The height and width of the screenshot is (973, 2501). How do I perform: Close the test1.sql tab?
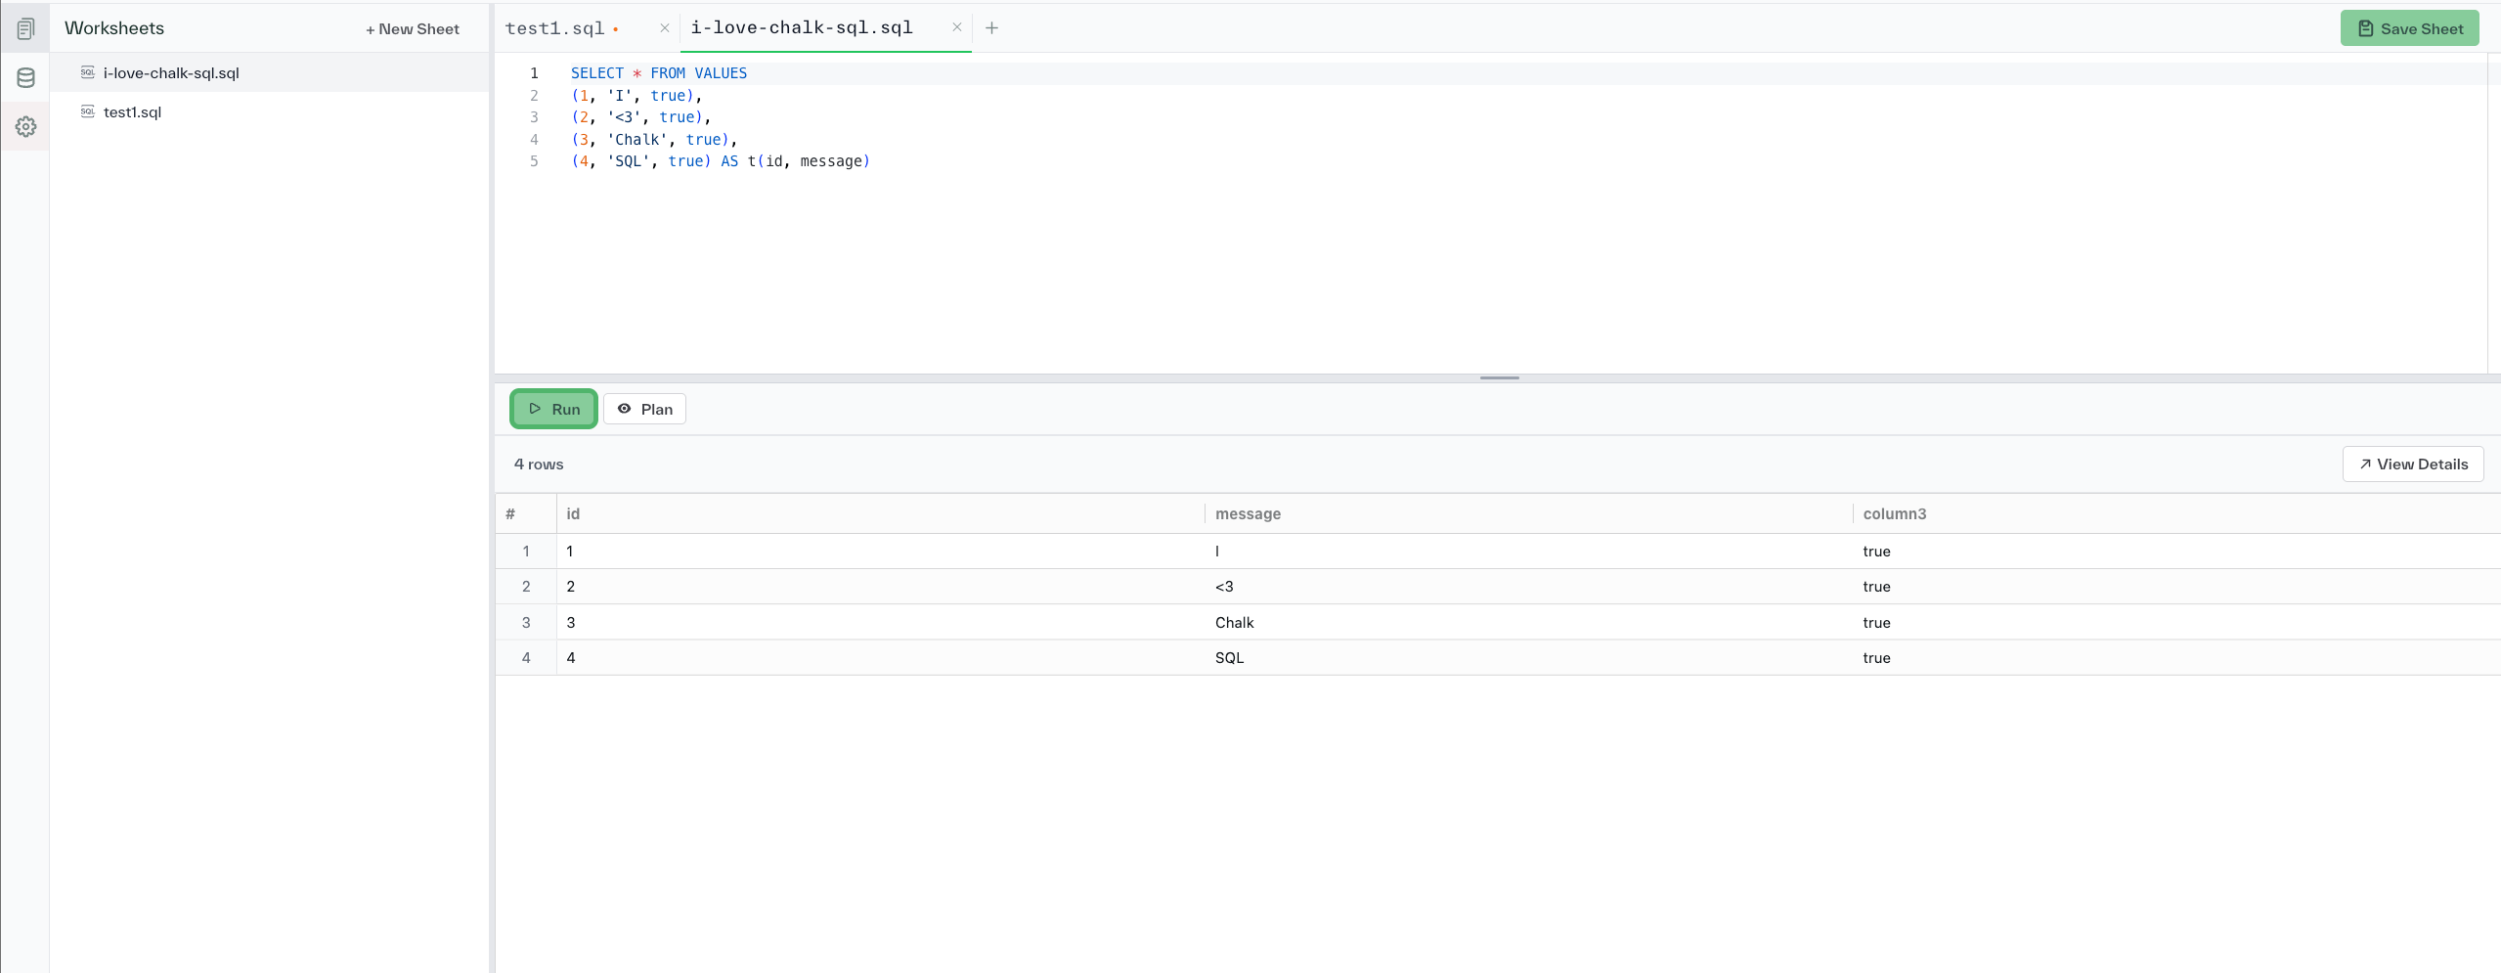tap(664, 27)
